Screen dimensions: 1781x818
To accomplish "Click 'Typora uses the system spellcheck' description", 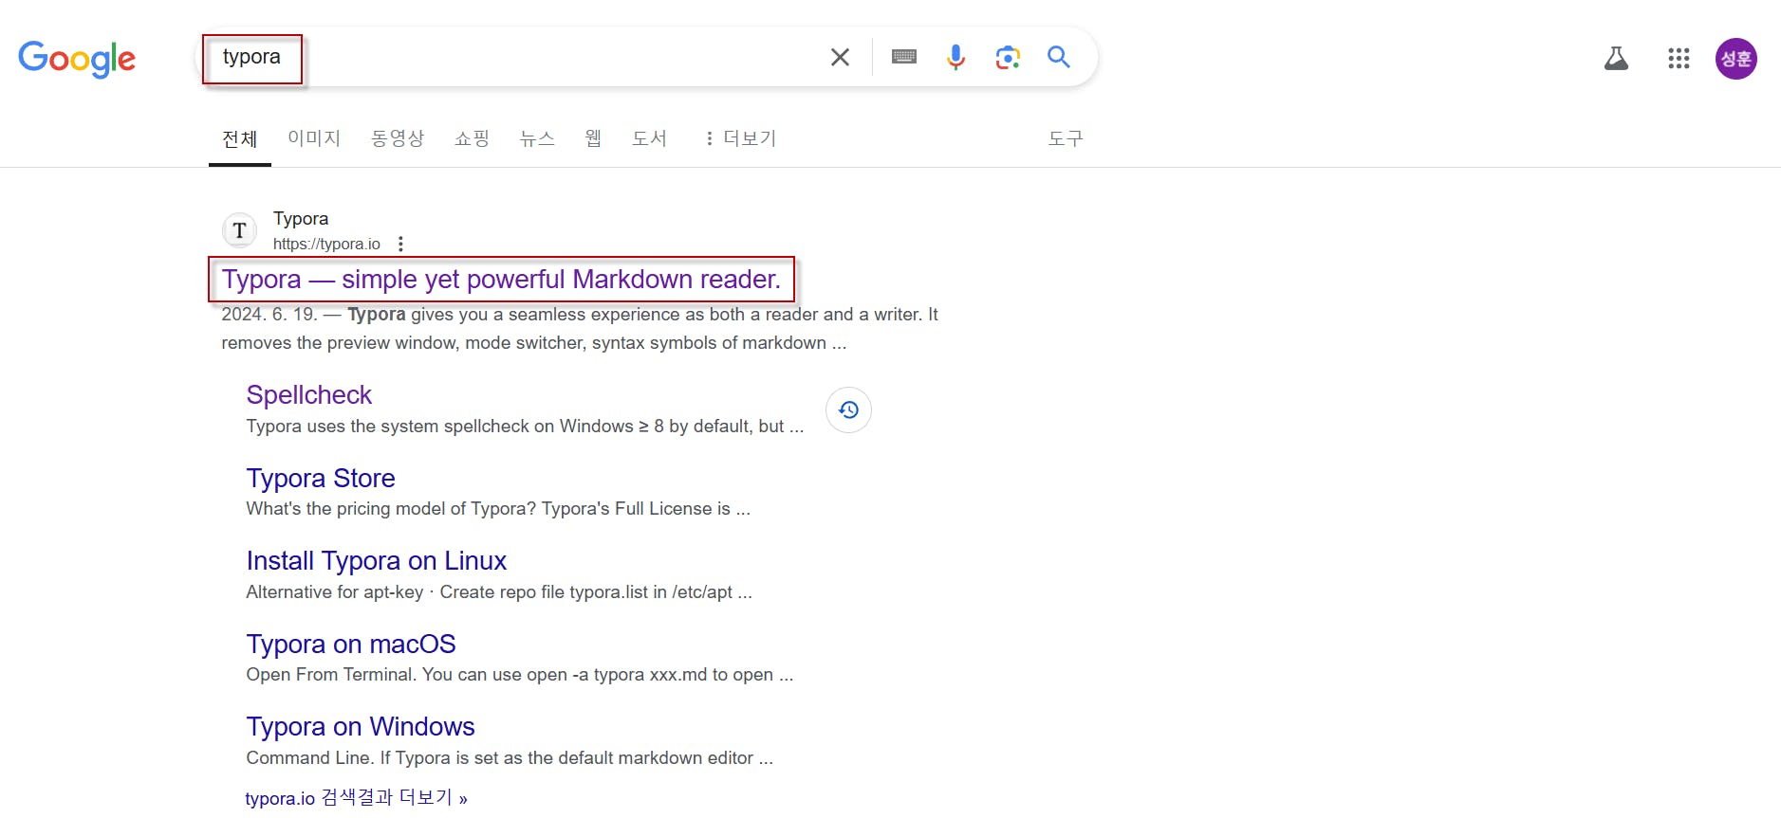I will pos(525,427).
